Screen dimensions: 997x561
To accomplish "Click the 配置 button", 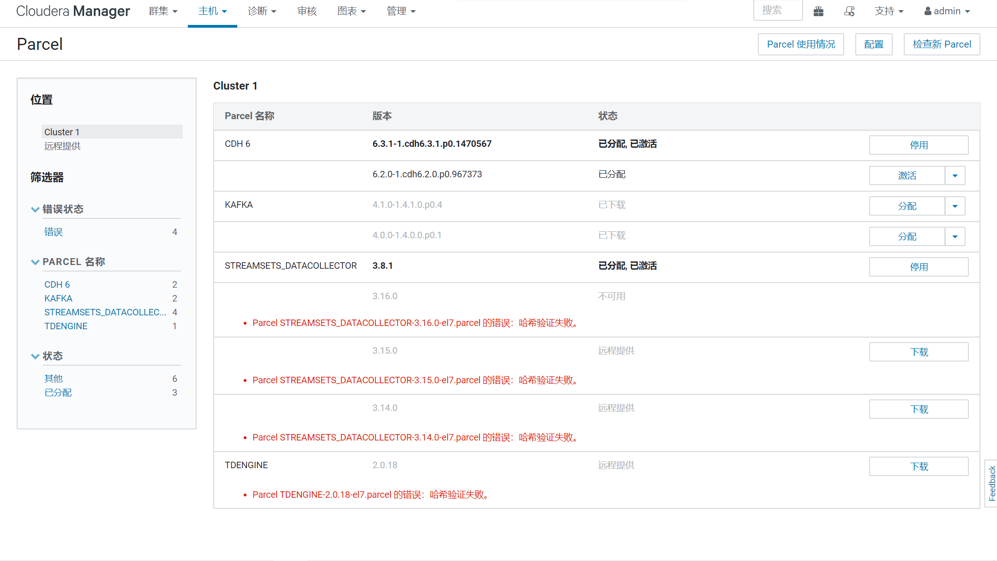I will tap(874, 44).
